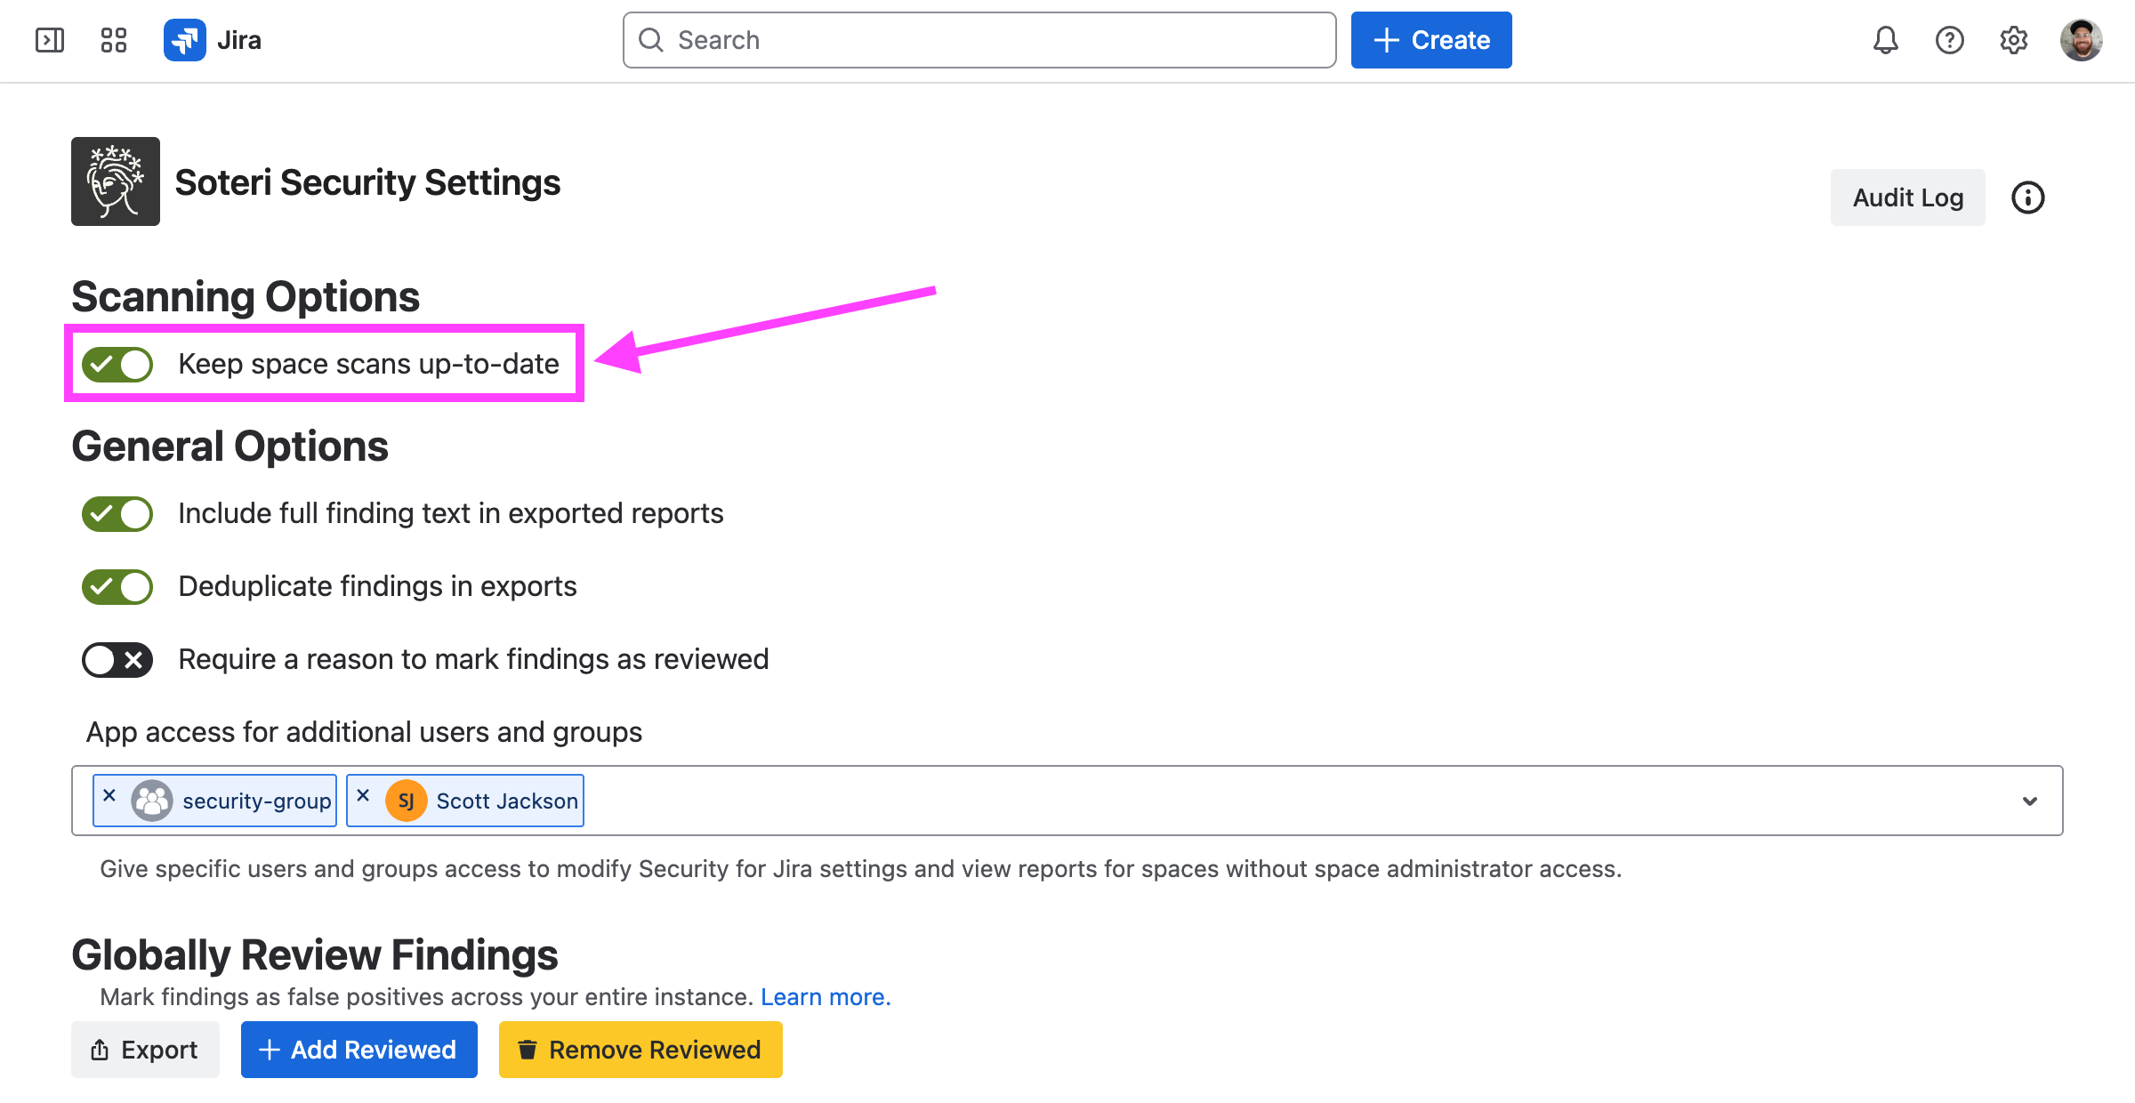Click the info circle icon beside Audit Log
The height and width of the screenshot is (1103, 2135).
pyautogui.click(x=2027, y=197)
